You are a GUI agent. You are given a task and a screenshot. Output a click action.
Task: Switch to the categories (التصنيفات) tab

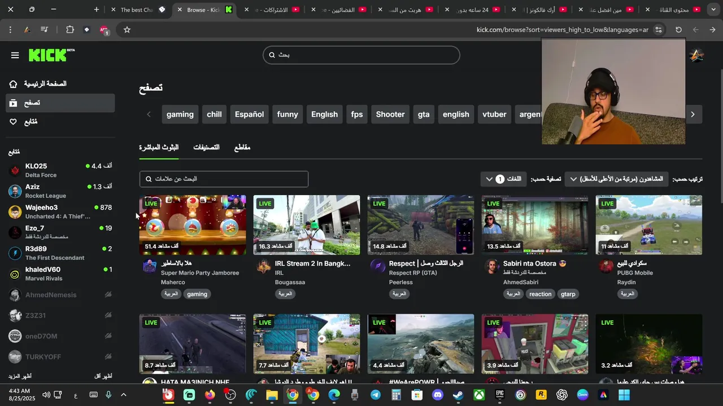(x=206, y=147)
